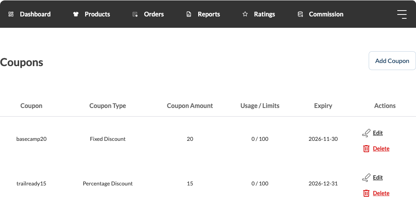Click the 2026-12-31 expiry date
The height and width of the screenshot is (214, 416).
pyautogui.click(x=323, y=183)
